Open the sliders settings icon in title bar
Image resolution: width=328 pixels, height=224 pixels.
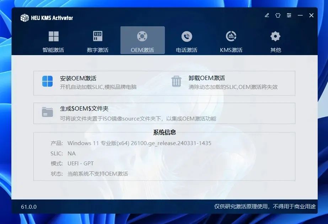[x=289, y=15]
